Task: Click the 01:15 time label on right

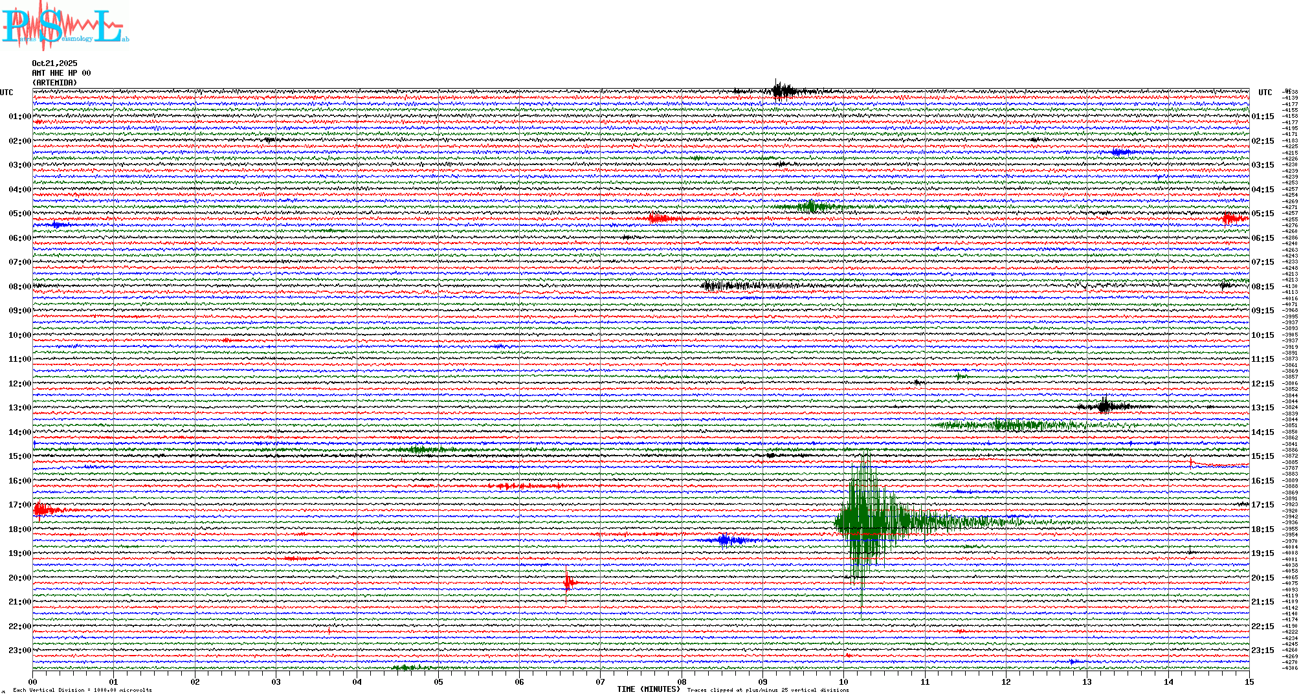Action: click(x=1262, y=116)
